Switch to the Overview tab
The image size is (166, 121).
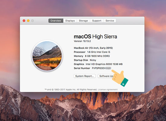pyautogui.click(x=56, y=21)
